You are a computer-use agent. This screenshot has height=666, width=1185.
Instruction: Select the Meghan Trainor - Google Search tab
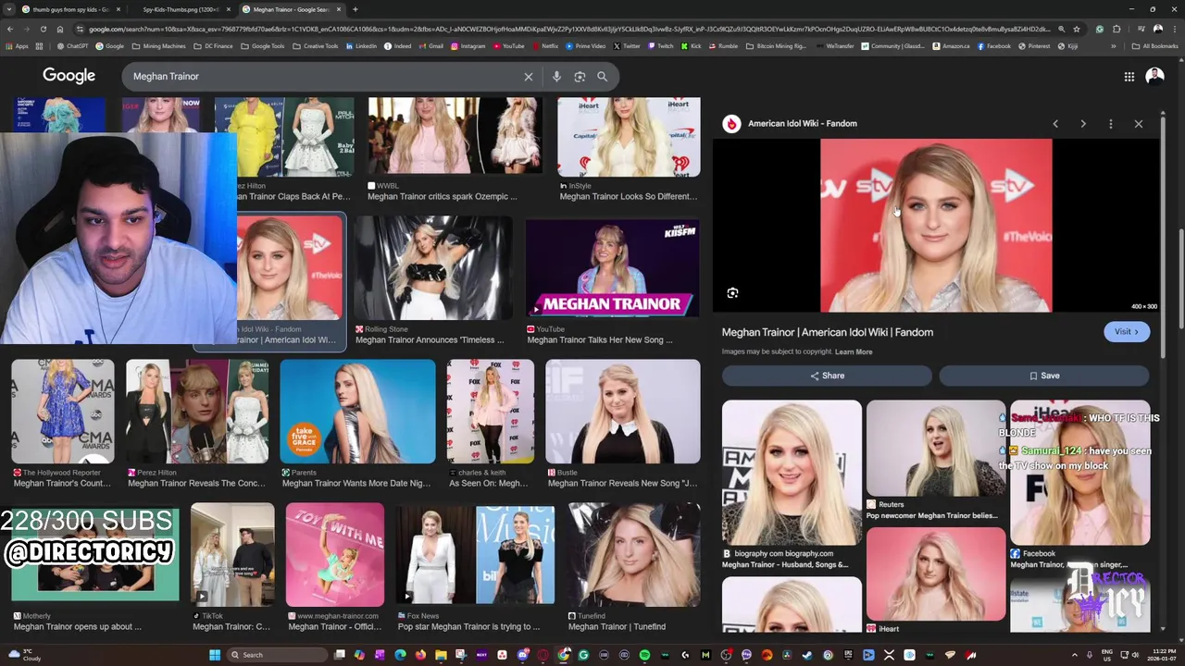point(292,9)
